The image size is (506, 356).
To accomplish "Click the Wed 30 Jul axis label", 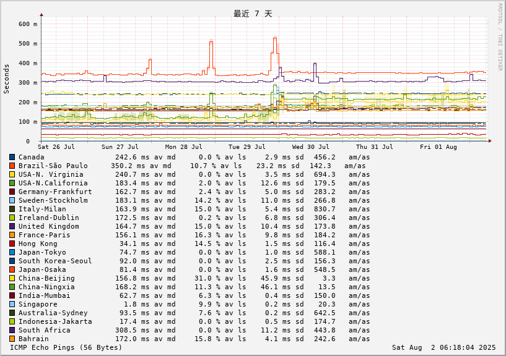I will (x=311, y=147).
